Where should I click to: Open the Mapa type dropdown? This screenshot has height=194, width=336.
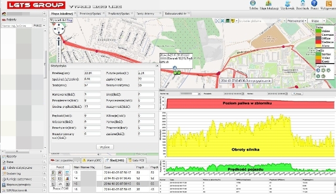click(317, 21)
